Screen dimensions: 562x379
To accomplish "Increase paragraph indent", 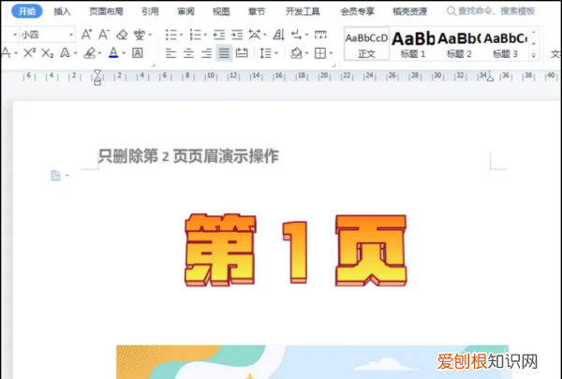I will click(237, 35).
